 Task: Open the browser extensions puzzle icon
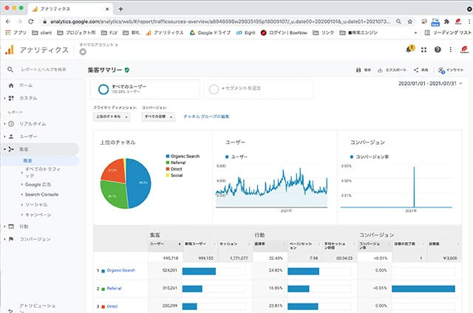click(446, 21)
